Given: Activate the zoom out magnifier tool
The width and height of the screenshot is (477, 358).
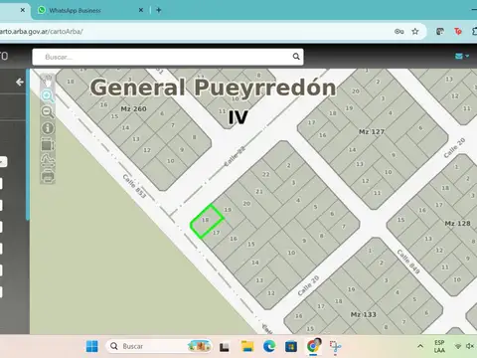Looking at the screenshot, I should pyautogui.click(x=48, y=111).
